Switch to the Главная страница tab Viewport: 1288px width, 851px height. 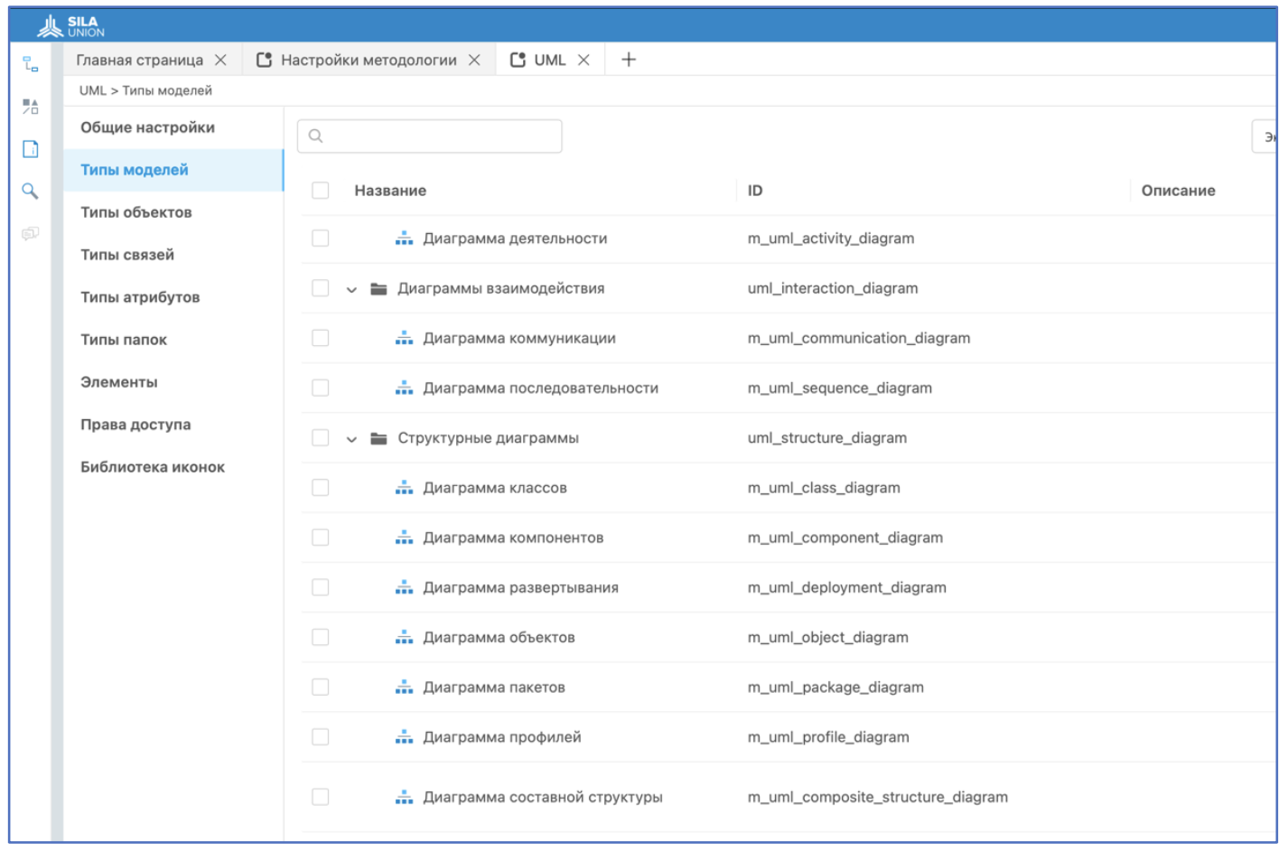tap(139, 60)
